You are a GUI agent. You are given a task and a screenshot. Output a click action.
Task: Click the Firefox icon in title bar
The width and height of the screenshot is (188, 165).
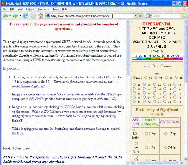click(3, 3)
